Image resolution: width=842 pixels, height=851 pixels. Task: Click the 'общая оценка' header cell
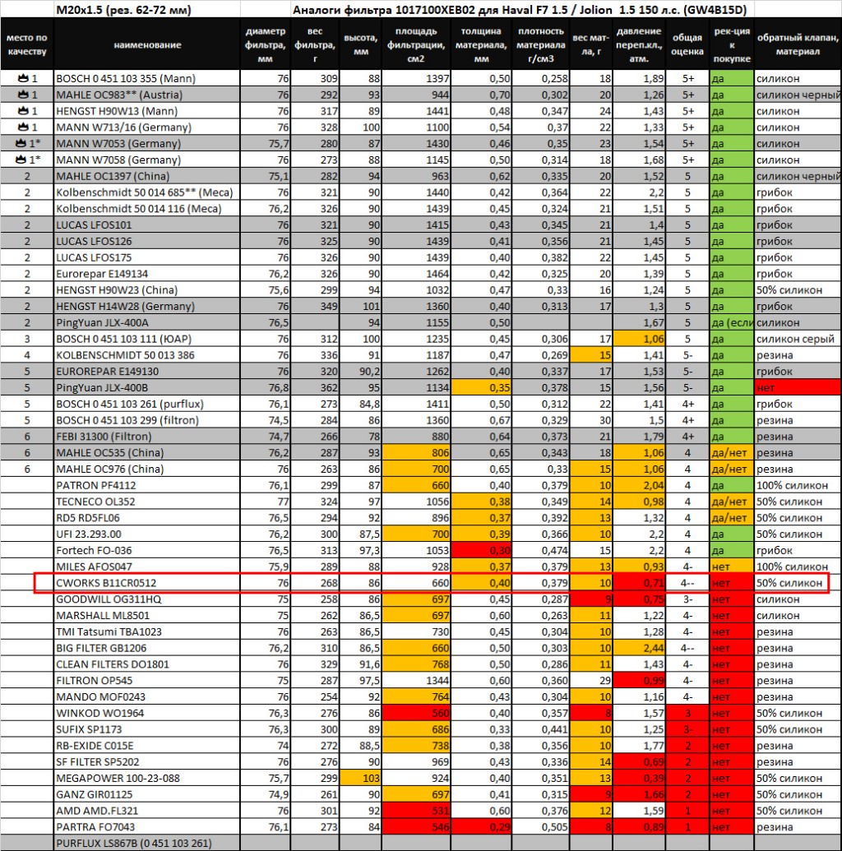pos(687,44)
